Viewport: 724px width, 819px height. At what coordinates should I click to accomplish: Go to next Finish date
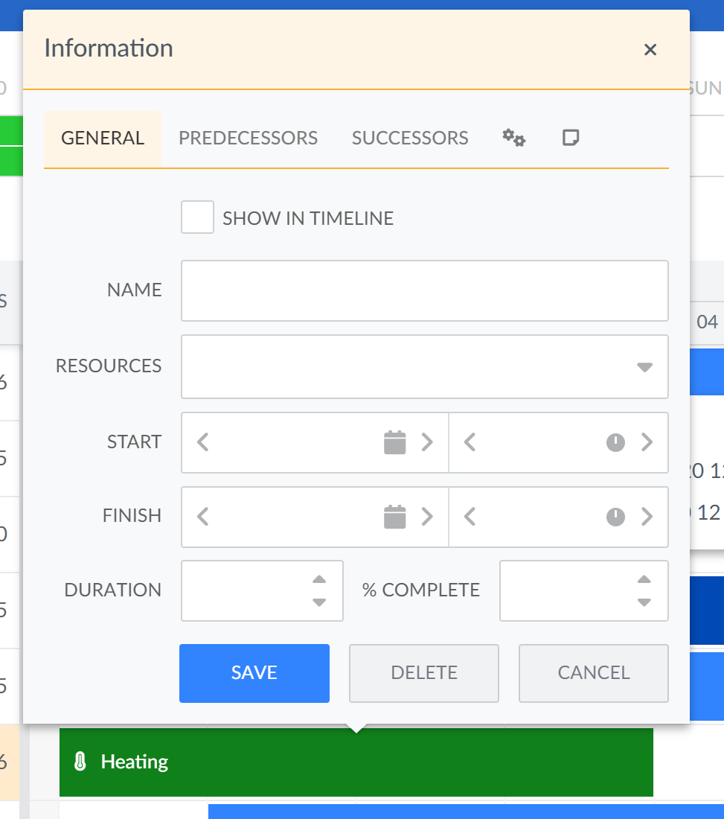click(x=427, y=517)
